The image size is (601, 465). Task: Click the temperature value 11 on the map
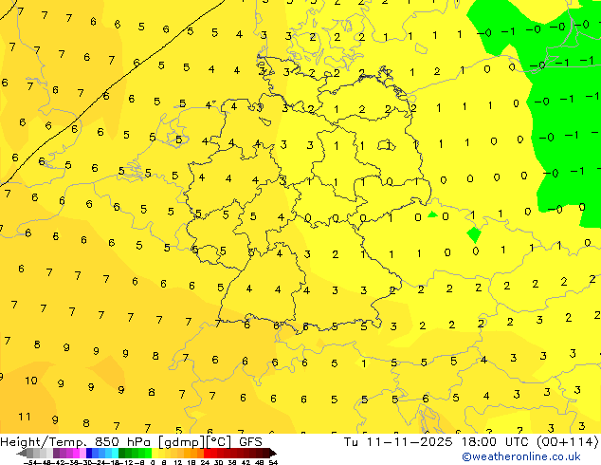[x=24, y=417]
